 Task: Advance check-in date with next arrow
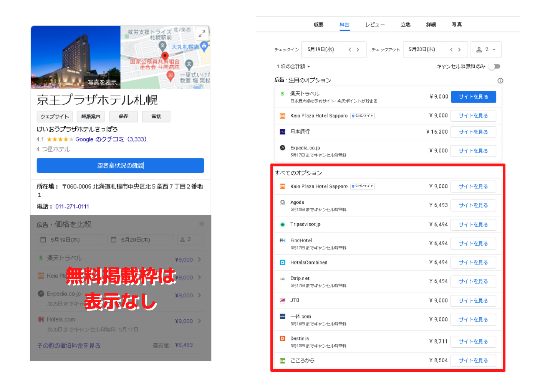(358, 50)
